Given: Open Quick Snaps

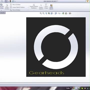Looking at the screenshot, I should pyautogui.click(x=46, y=6).
